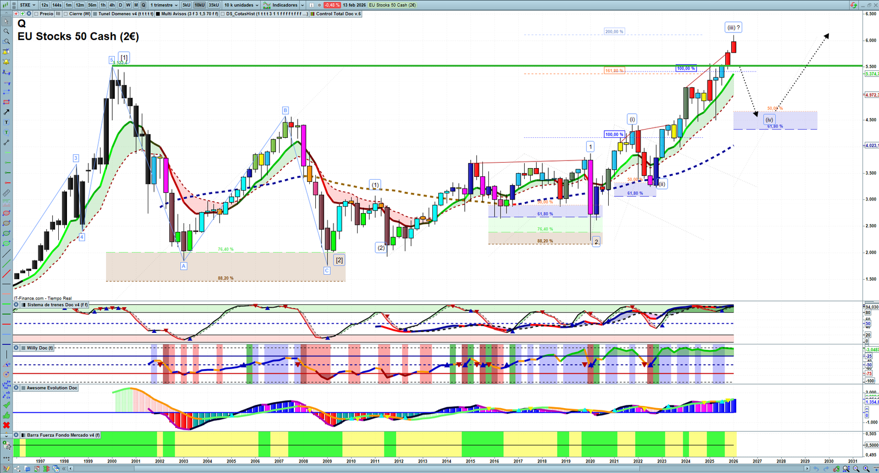The image size is (879, 473).
Task: Click the list icon right of Precio
Action: click(58, 14)
